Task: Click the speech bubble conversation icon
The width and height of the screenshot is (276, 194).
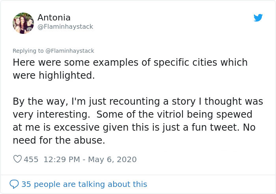Action: 14,184
